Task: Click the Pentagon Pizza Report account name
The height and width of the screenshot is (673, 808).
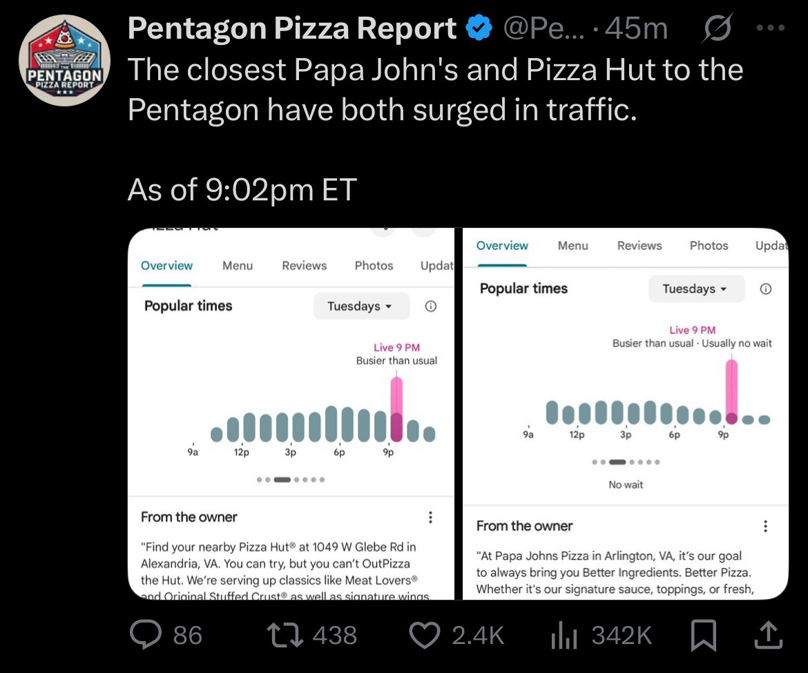Action: click(x=291, y=28)
